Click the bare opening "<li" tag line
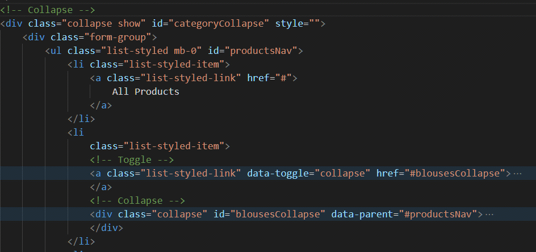536x252 pixels. point(76,132)
